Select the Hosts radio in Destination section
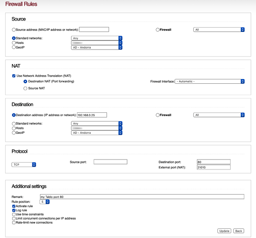The image size is (256, 238). [x=14, y=128]
